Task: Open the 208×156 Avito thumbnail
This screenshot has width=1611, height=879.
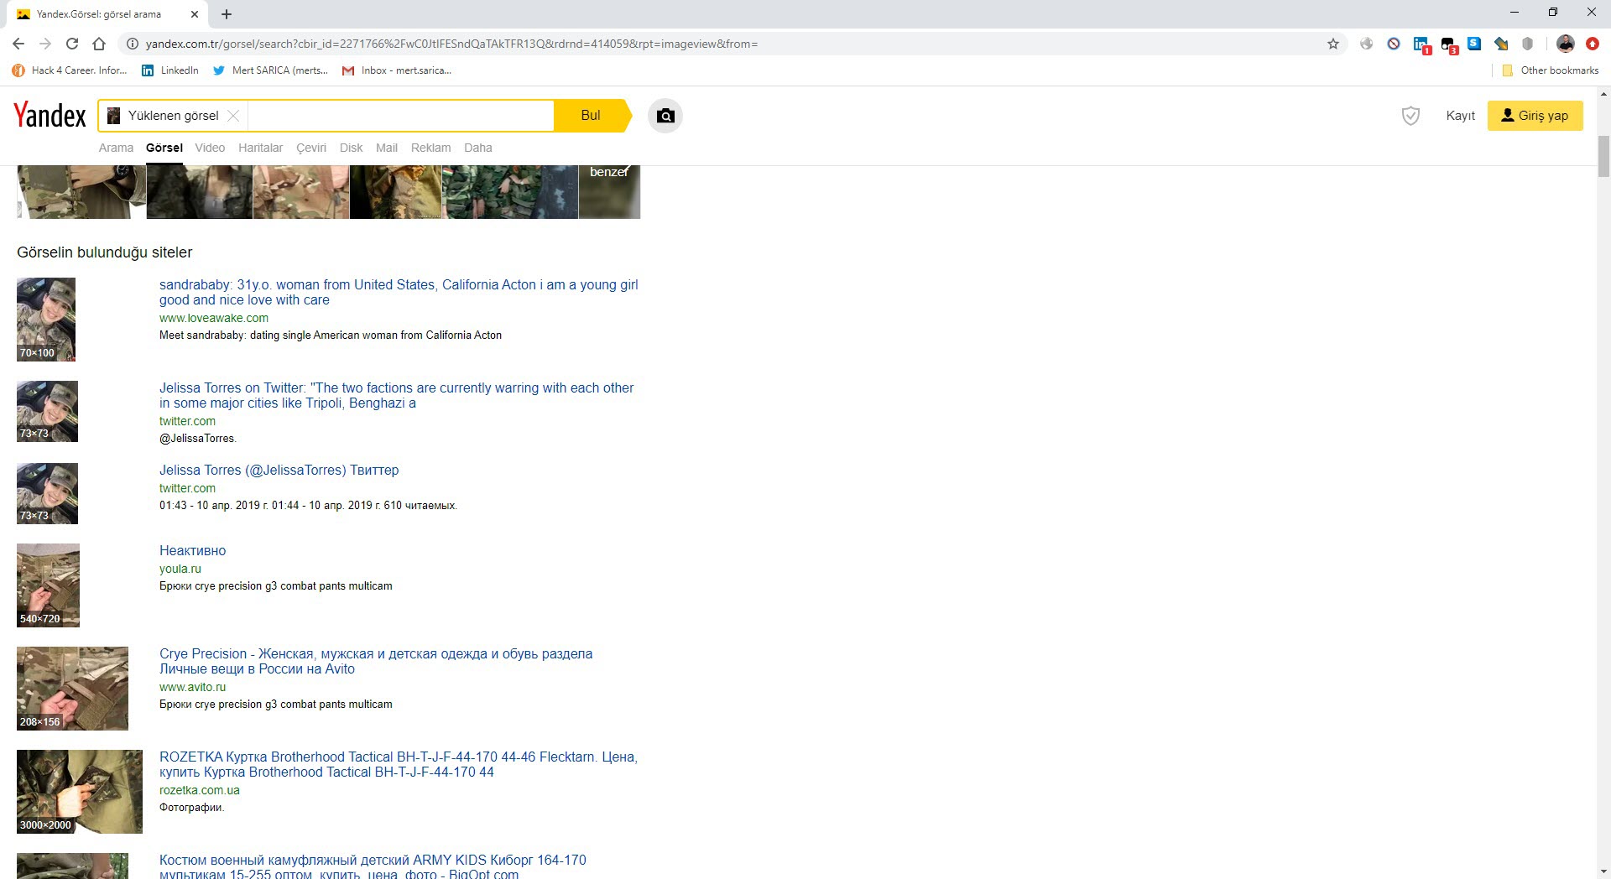Action: click(x=72, y=689)
